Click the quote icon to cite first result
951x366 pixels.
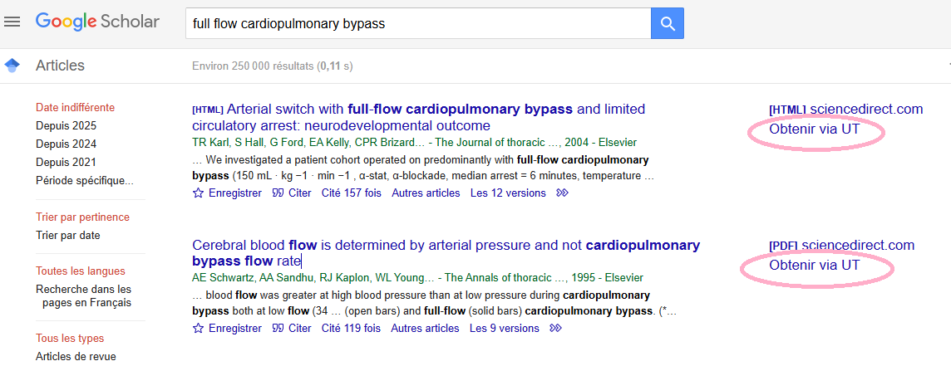point(278,193)
